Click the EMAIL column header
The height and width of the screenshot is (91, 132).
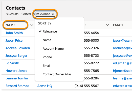pos(118,25)
